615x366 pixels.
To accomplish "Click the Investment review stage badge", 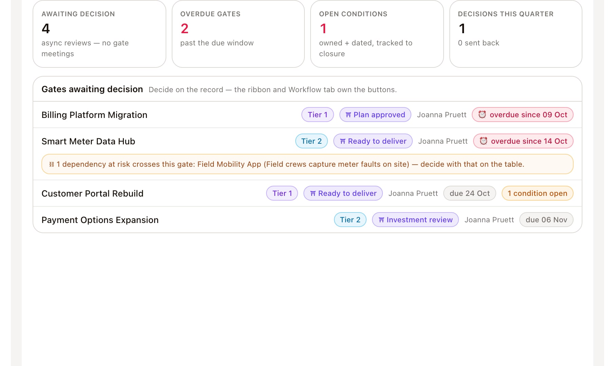I will (x=415, y=220).
